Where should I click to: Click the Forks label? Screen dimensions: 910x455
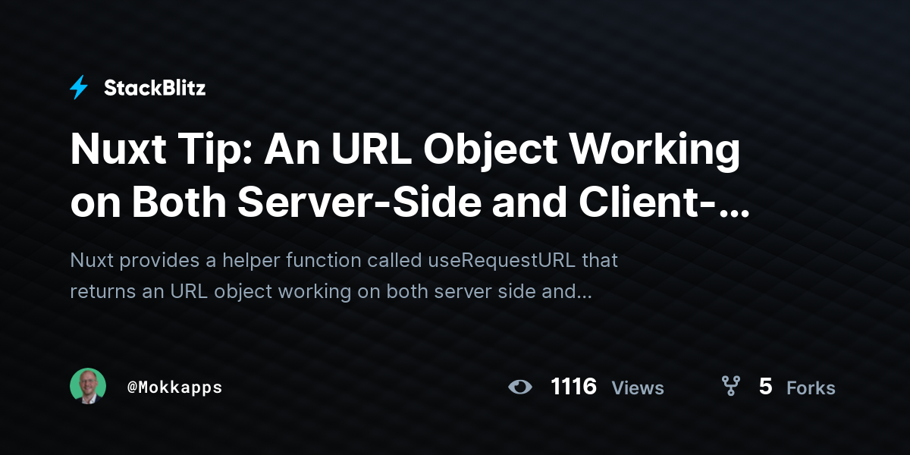tap(811, 388)
